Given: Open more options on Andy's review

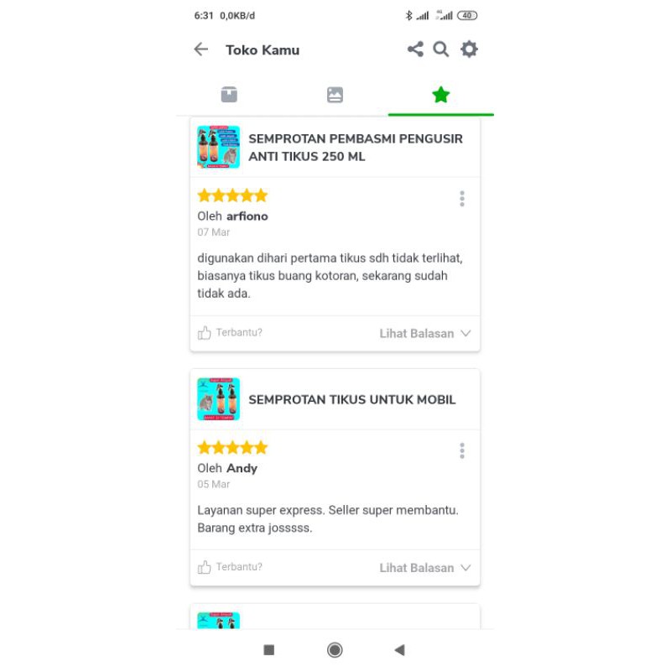Looking at the screenshot, I should click(462, 450).
